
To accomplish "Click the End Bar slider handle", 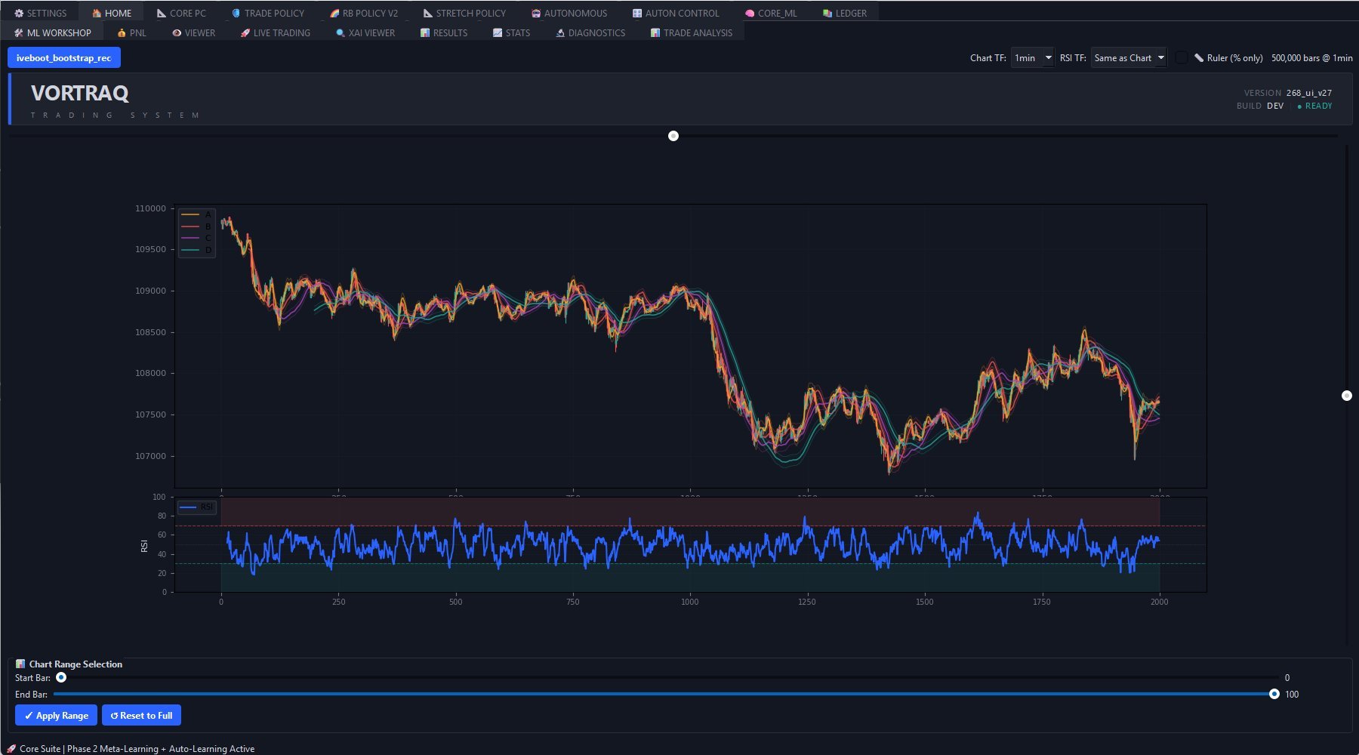I will (1274, 695).
